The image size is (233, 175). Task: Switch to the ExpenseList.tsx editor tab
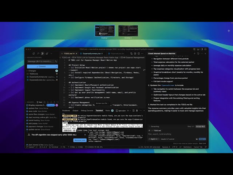117,54
